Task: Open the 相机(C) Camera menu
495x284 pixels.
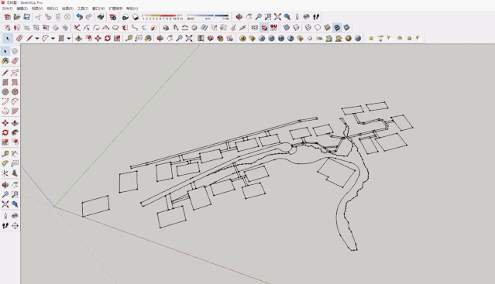Action: pos(53,9)
